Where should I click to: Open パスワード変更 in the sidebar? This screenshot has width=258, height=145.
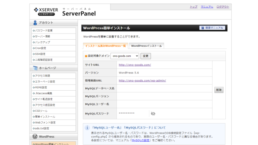point(44,31)
